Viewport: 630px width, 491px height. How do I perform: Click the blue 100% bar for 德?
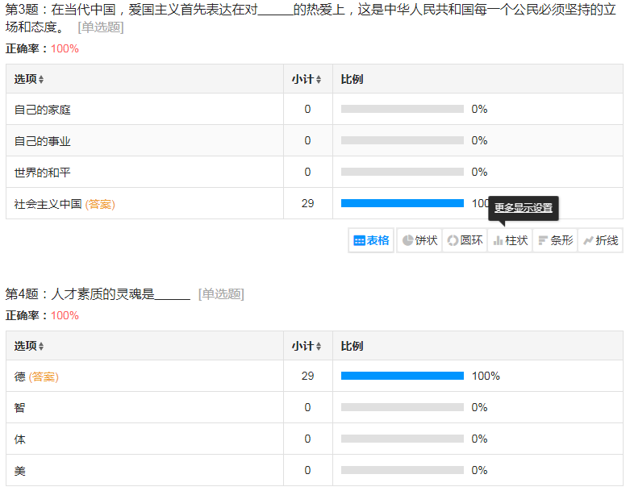point(402,376)
